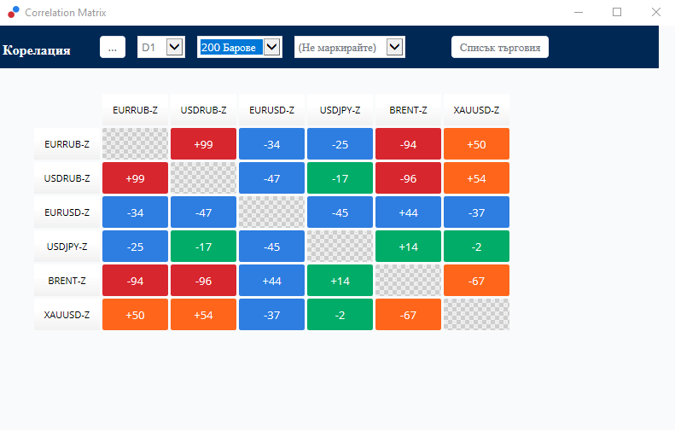The image size is (675, 430).
Task: Click orange -67 cell in BRENT-Z row
Action: 476,281
